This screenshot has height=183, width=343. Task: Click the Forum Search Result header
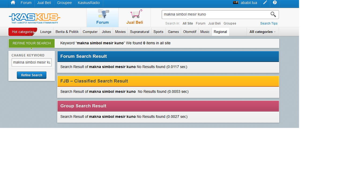tap(168, 56)
